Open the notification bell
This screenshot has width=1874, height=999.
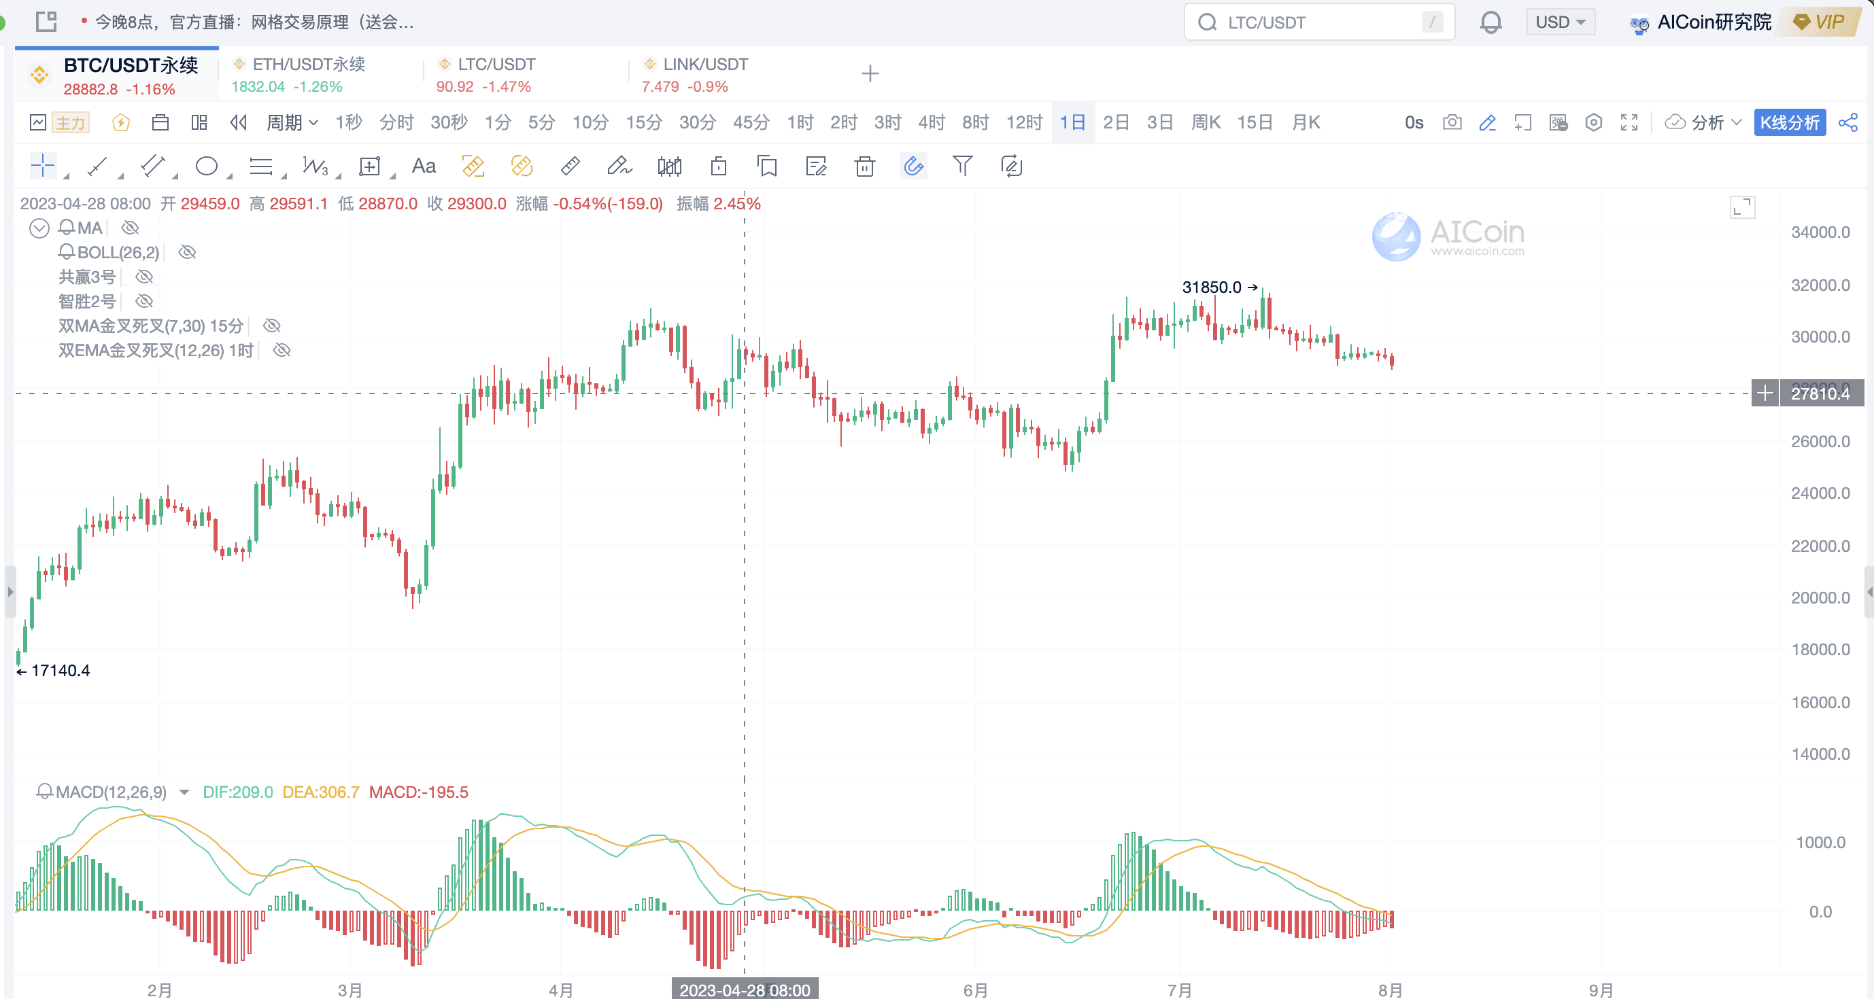pos(1490,22)
